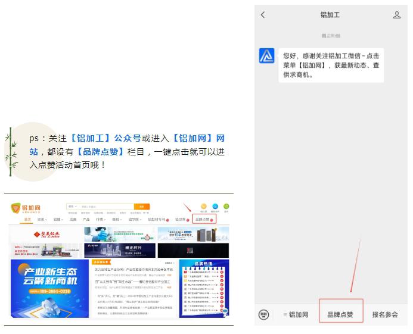Open the 五金 navigation item
This screenshot has height=334, width=413.
click(x=73, y=219)
